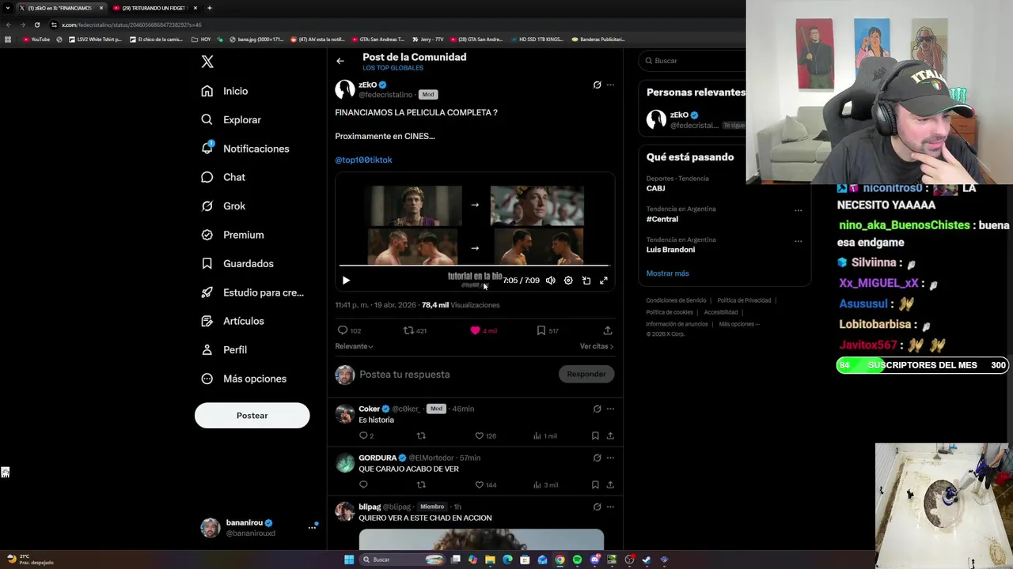Click the Estudio para creadores rocket icon
This screenshot has width=1013, height=569.
click(207, 292)
